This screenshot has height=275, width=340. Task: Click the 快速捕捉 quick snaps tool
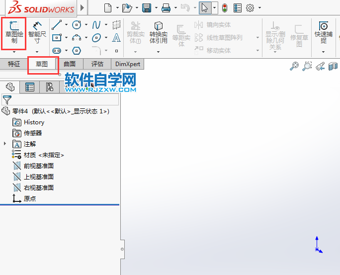[324, 32]
